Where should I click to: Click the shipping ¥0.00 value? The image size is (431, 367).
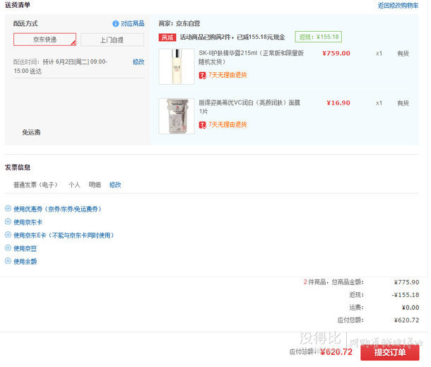click(x=411, y=308)
